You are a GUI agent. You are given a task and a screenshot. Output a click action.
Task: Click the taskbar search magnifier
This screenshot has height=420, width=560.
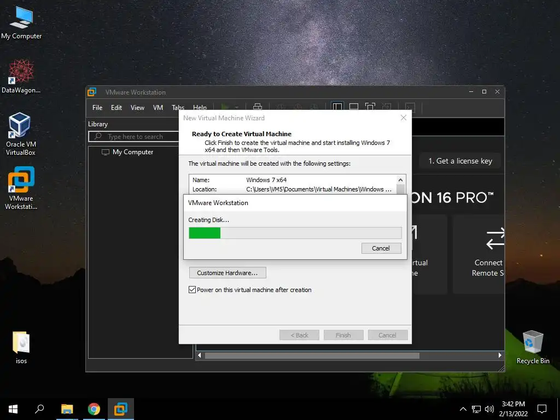click(x=39, y=409)
